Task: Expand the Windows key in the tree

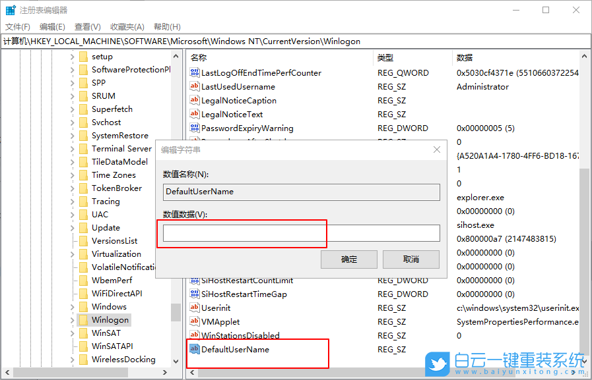Action: tap(73, 306)
